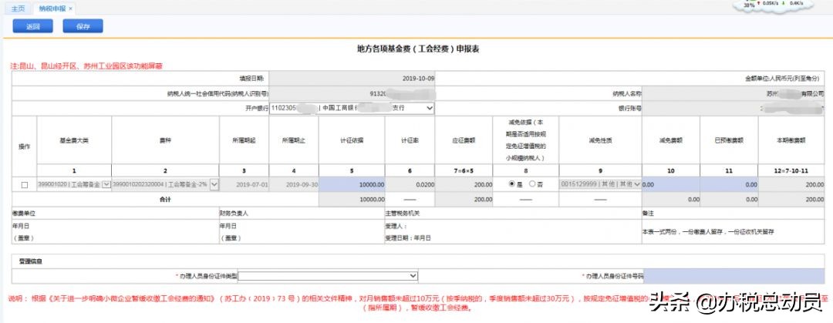This screenshot has height=323, width=833.
Task: Click the 所属期止 value 2019-09-30
Action: 302,185
